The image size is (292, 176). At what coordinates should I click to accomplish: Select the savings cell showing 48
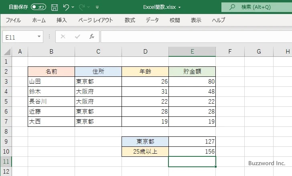tap(192, 92)
